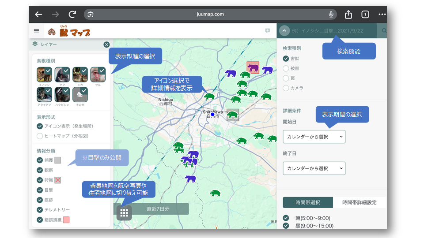Image resolution: width=424 pixels, height=238 pixels.
Task: Toggle the クマ bear species icon
Action: click(x=62, y=75)
